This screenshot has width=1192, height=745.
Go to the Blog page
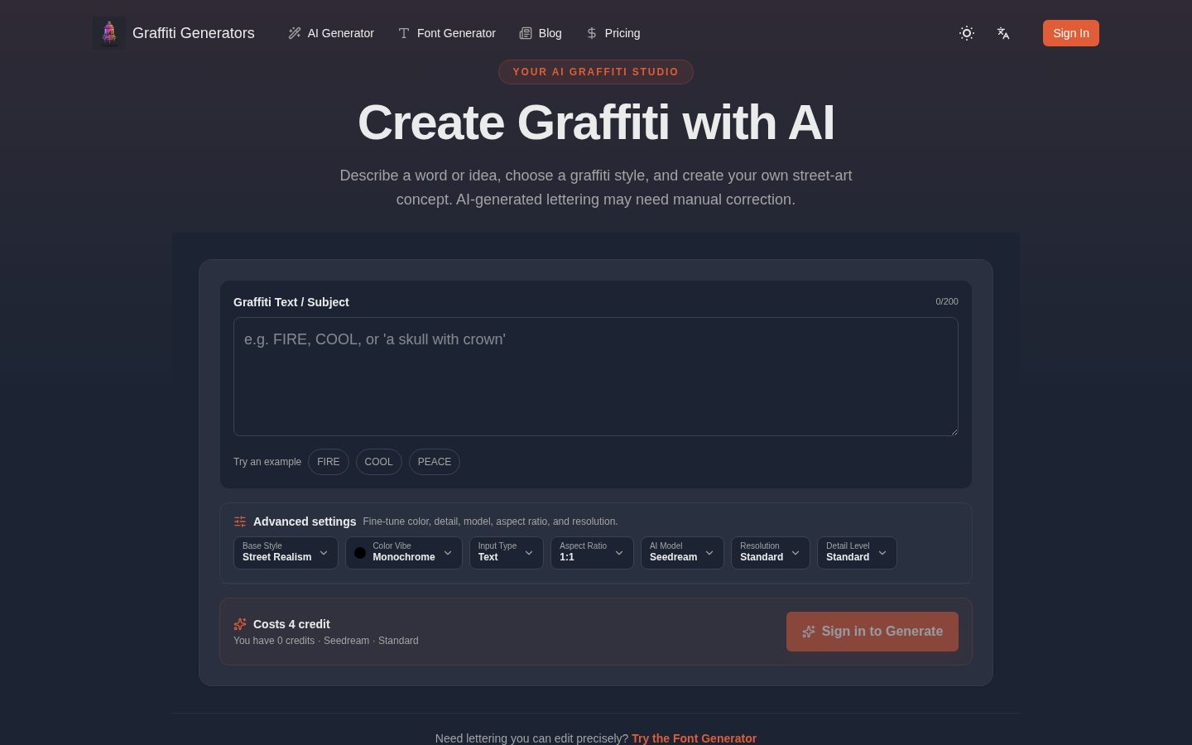click(541, 33)
